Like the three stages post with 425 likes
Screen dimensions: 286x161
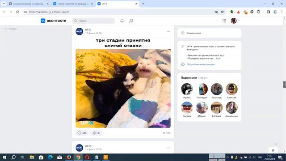[82, 133]
